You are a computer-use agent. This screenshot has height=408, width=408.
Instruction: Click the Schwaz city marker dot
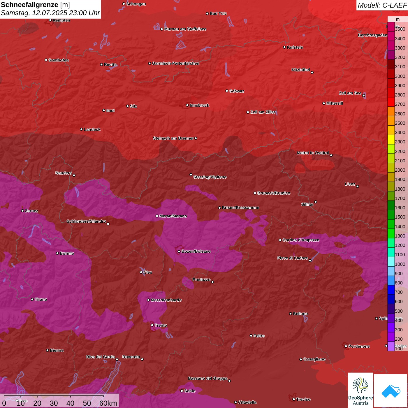click(227, 91)
